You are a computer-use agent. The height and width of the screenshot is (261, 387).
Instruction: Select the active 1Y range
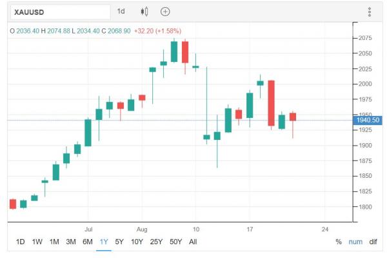(x=104, y=242)
